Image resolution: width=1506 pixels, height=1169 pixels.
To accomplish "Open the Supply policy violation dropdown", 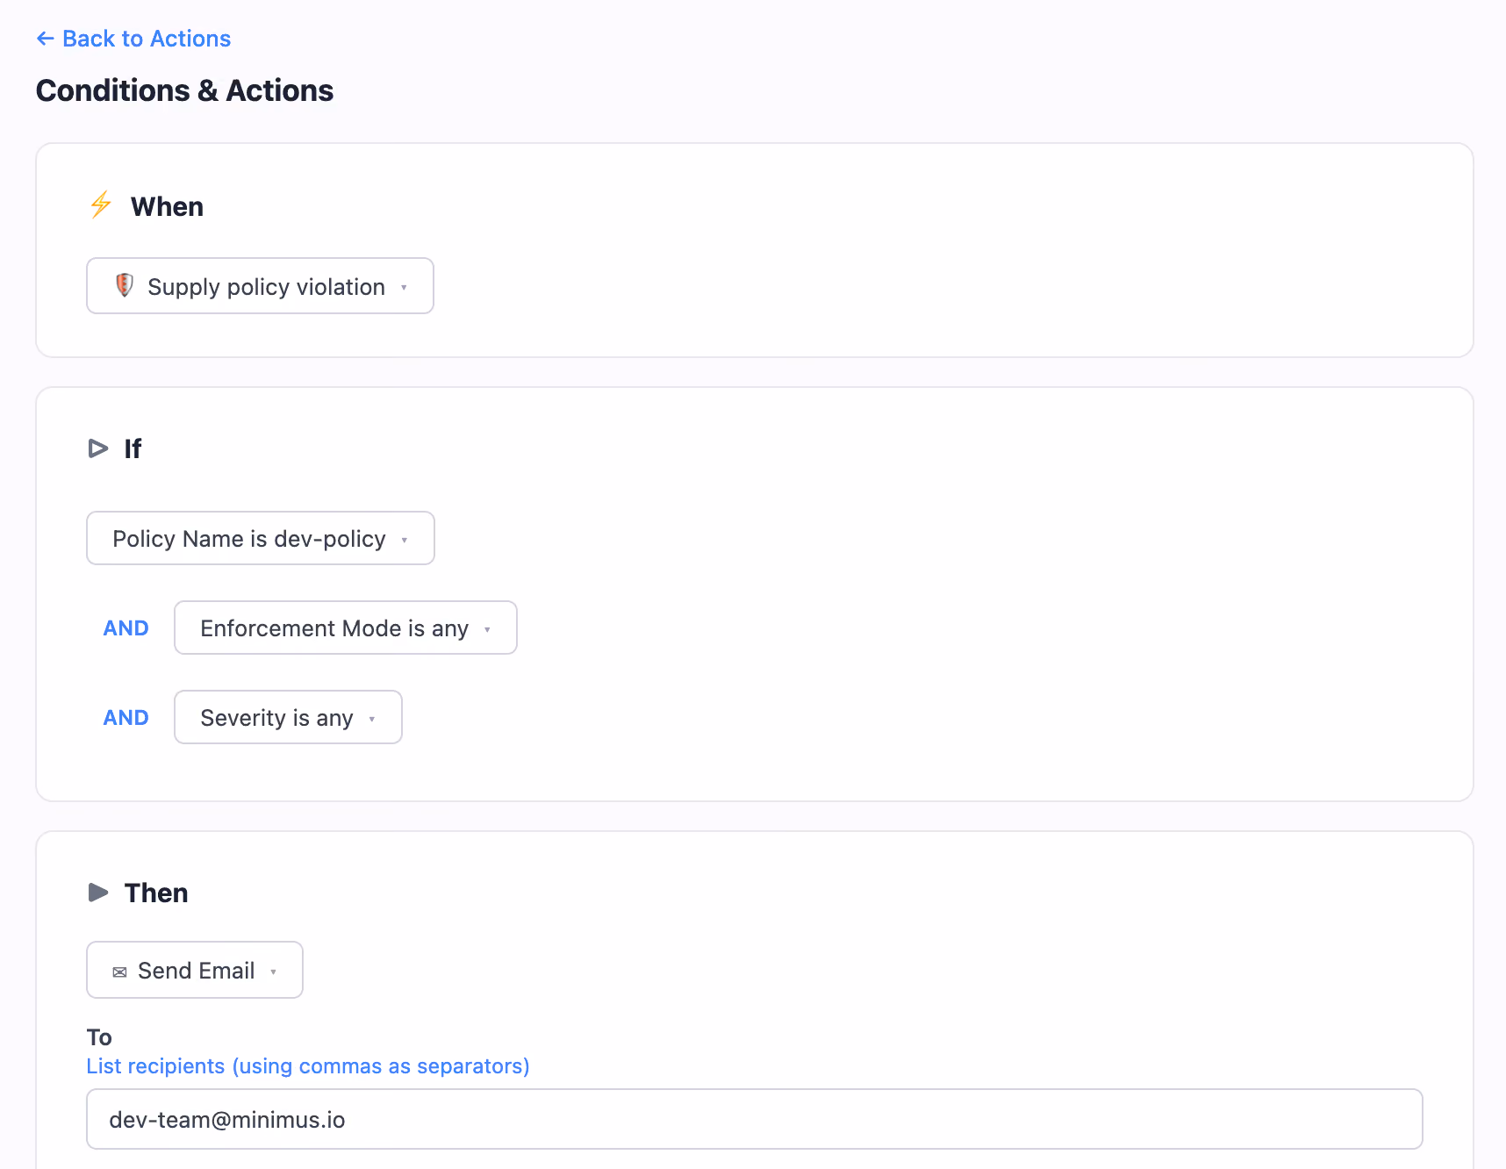I will pyautogui.click(x=260, y=286).
